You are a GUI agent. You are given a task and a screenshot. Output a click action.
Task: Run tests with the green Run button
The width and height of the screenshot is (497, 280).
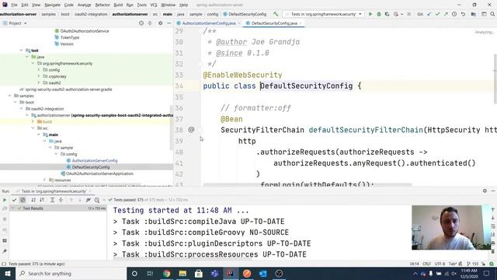pos(370,14)
